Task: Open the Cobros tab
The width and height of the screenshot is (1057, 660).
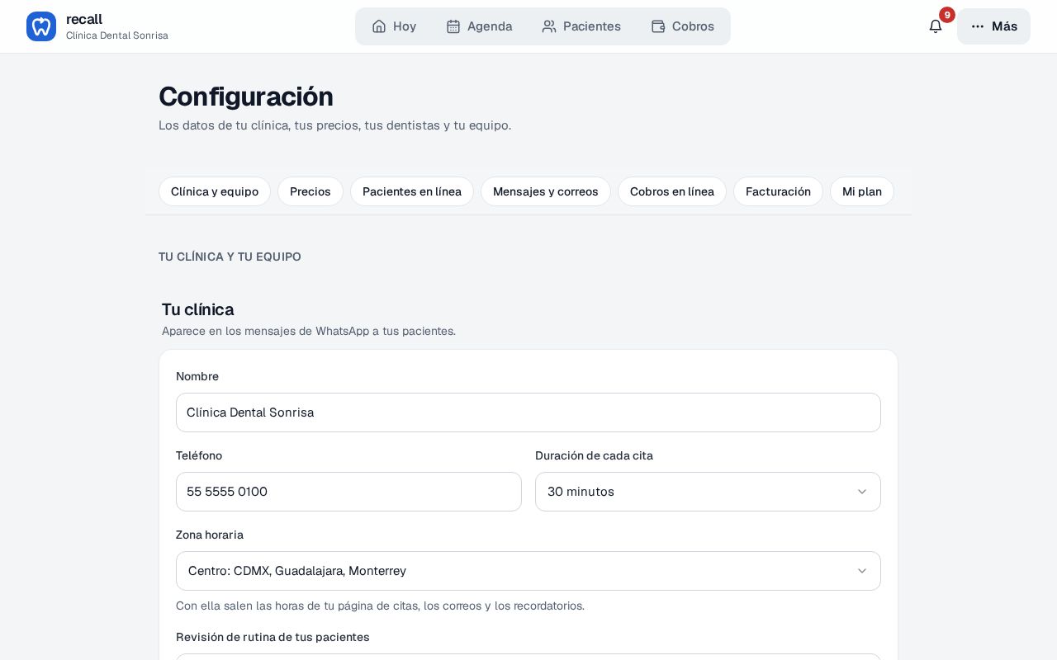Action: tap(683, 26)
